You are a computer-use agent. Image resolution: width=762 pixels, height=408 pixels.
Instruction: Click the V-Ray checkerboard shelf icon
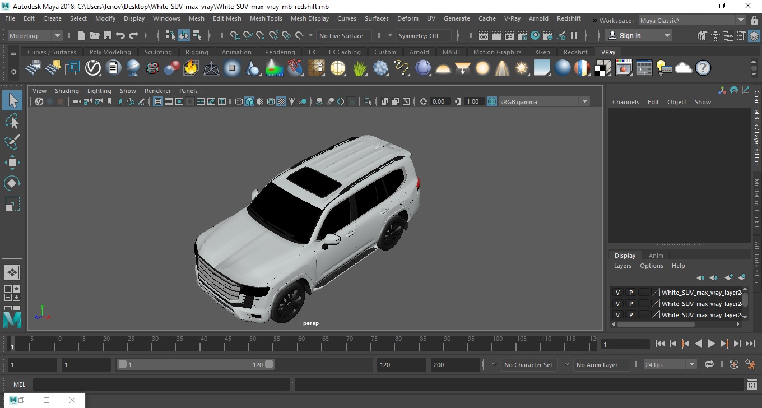point(602,68)
